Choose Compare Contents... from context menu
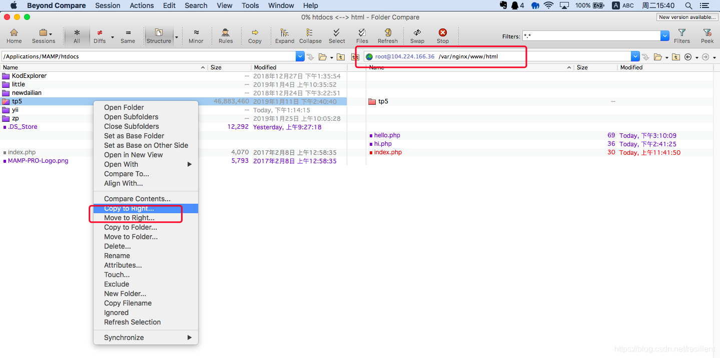 pos(146,199)
